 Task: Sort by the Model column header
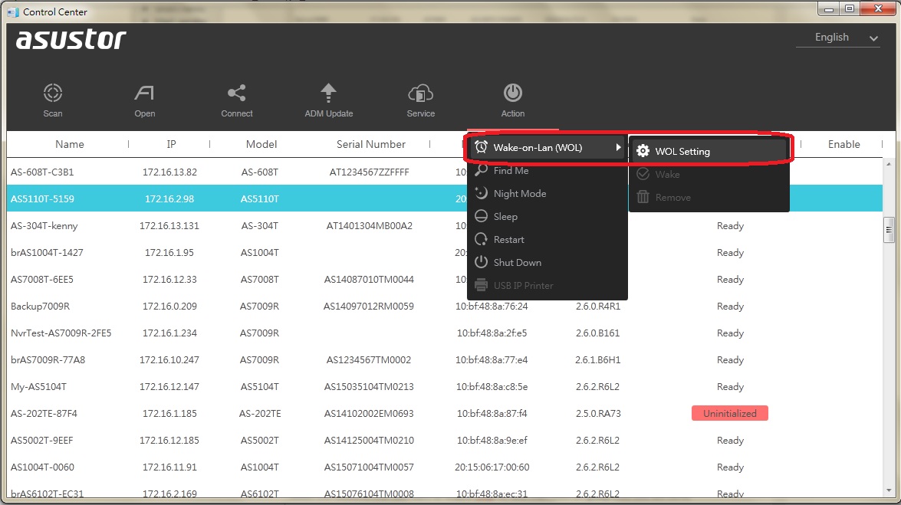261,144
